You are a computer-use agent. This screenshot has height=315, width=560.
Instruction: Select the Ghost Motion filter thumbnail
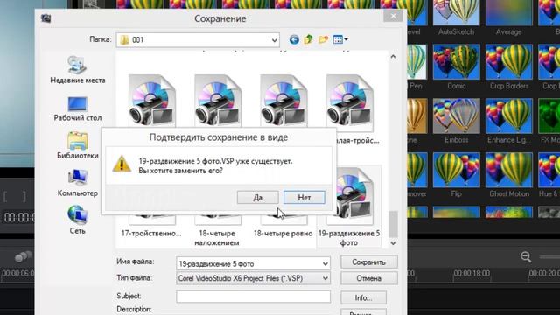pyautogui.click(x=509, y=170)
